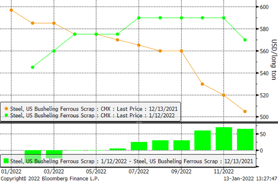Click the green square swatch in the spread legend
Screen dimensions: 278x182
click(x=6, y=160)
